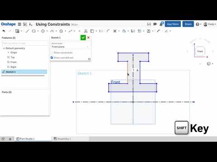Select the Line tool
217x162 pixels.
pos(27,31)
